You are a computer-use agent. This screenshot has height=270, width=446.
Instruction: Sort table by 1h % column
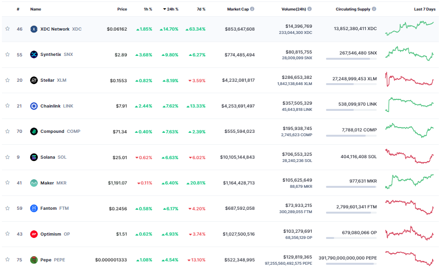pos(148,9)
